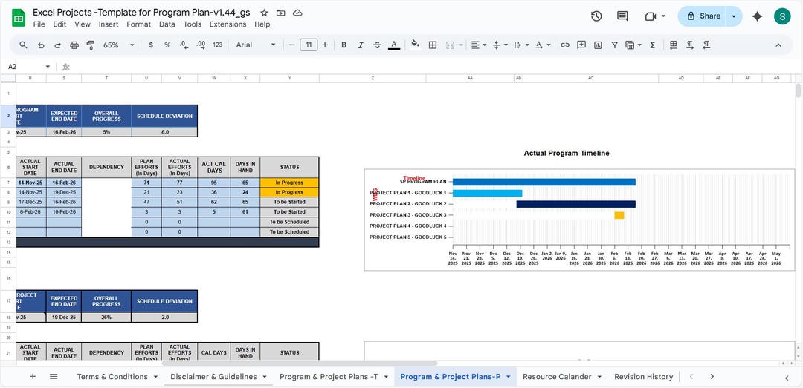Open the Insert menu
Image resolution: width=803 pixels, height=388 pixels.
109,24
